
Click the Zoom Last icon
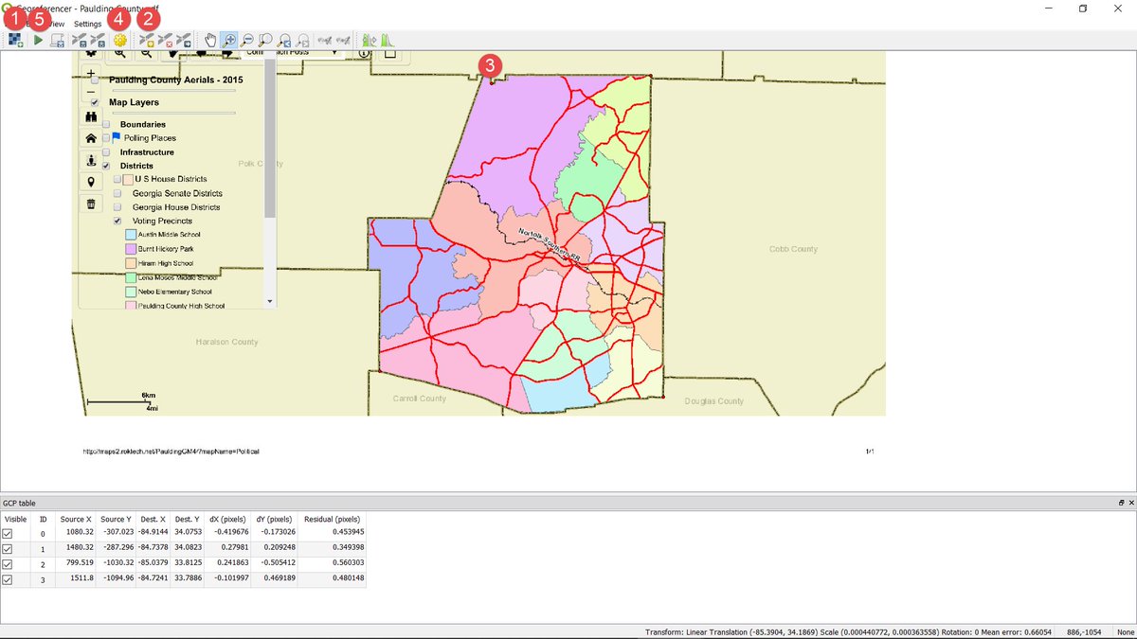(x=284, y=40)
